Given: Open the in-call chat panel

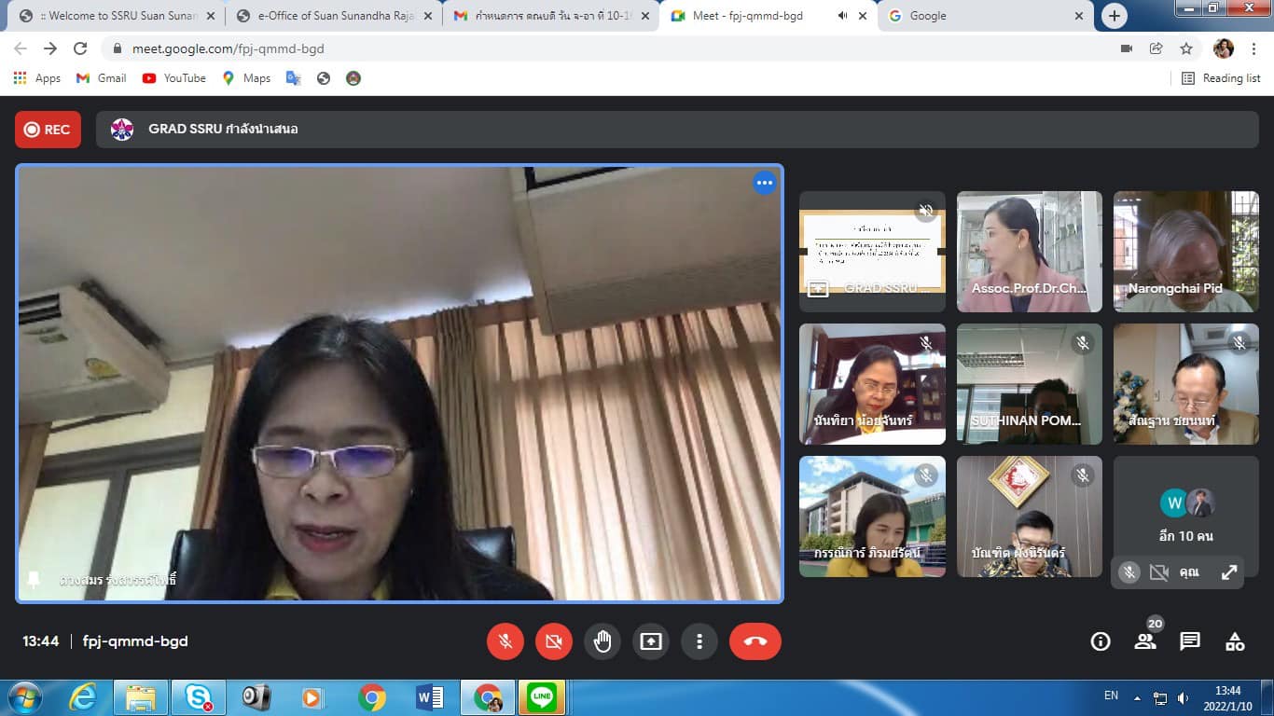Looking at the screenshot, I should click(x=1190, y=641).
